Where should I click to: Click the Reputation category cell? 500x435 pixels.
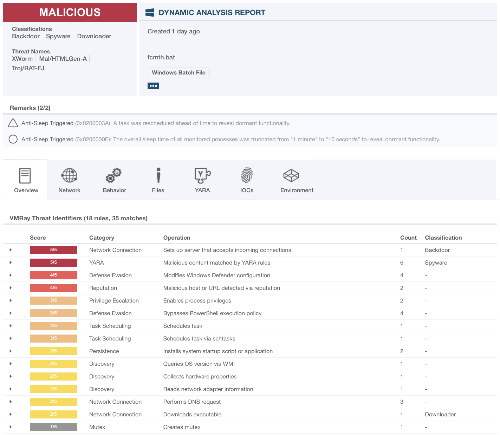click(x=103, y=288)
